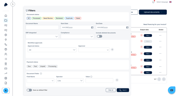This screenshot has width=177, height=96.
Task: Click the Value info icon
Action: pos(91,77)
